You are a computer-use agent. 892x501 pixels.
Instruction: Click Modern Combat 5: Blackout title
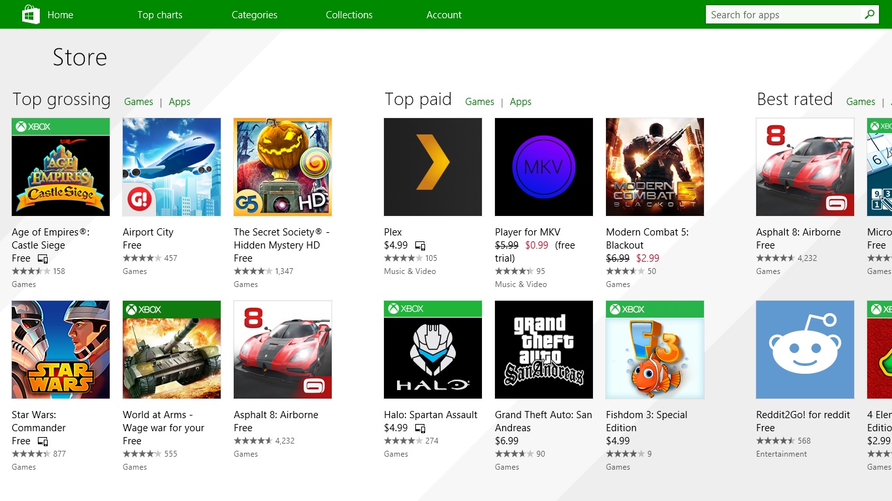(x=647, y=239)
